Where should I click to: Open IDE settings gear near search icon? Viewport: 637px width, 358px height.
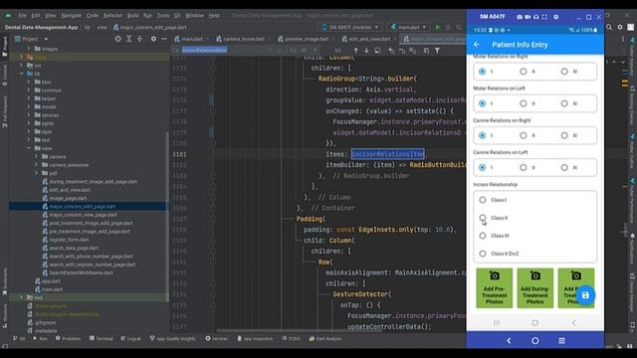pyautogui.click(x=619, y=27)
